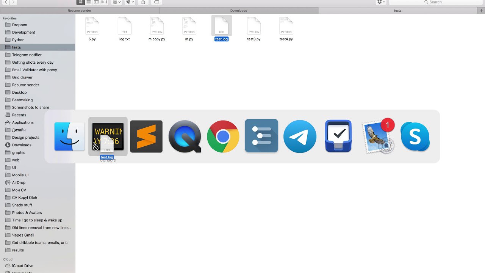Image resolution: width=485 pixels, height=273 pixels.
Task: Click the Finder Search field
Action: coord(435,2)
